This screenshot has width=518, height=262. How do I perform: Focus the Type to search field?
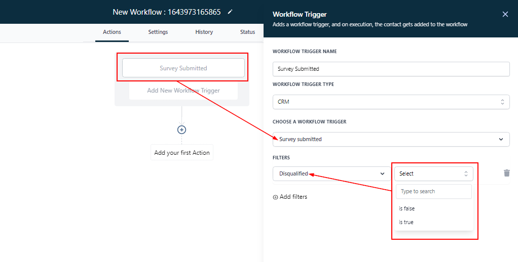coord(433,191)
